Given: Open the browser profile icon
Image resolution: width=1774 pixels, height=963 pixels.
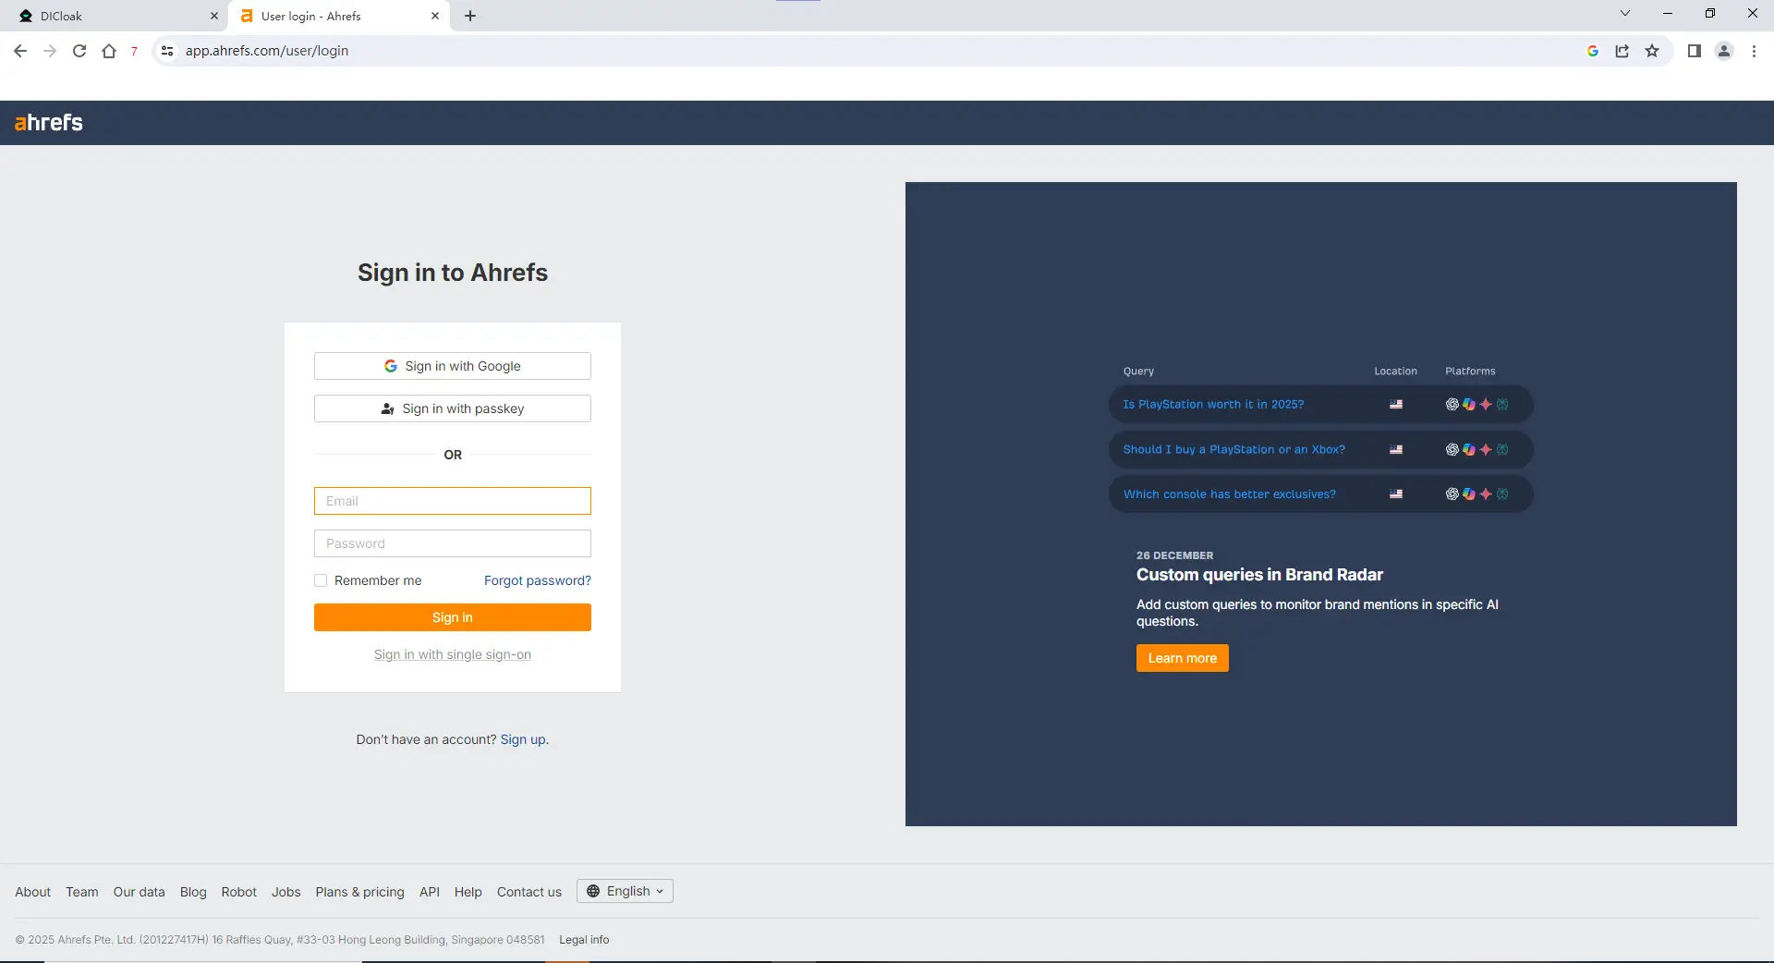Looking at the screenshot, I should coord(1724,51).
